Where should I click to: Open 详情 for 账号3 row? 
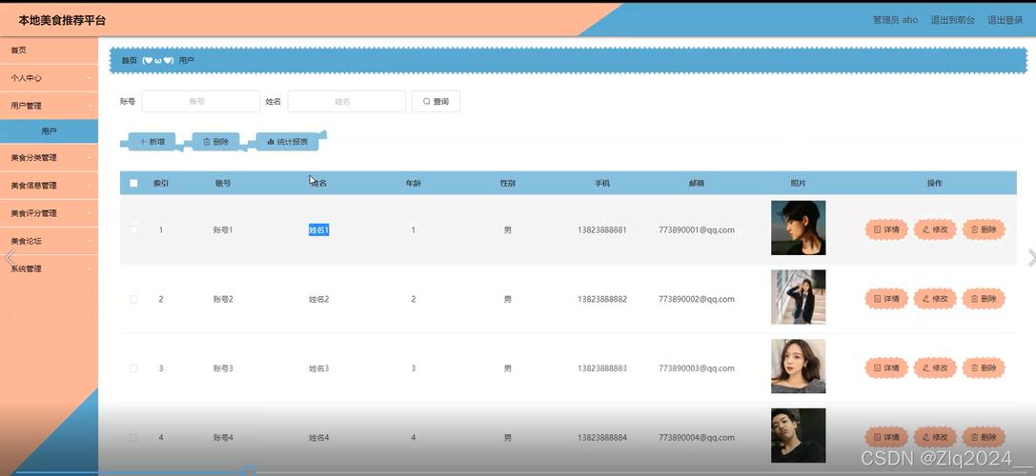[x=886, y=368]
